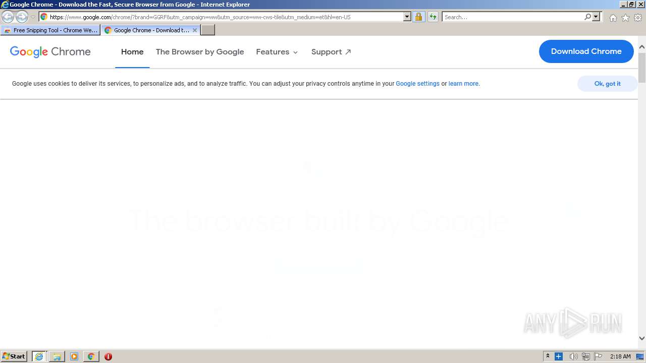The width and height of the screenshot is (646, 363).
Task: Close the Google Chrome tab
Action: 195,30
